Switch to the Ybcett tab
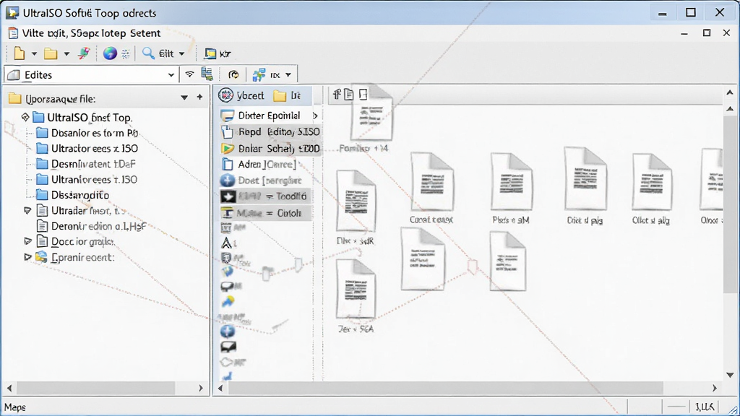 point(241,95)
